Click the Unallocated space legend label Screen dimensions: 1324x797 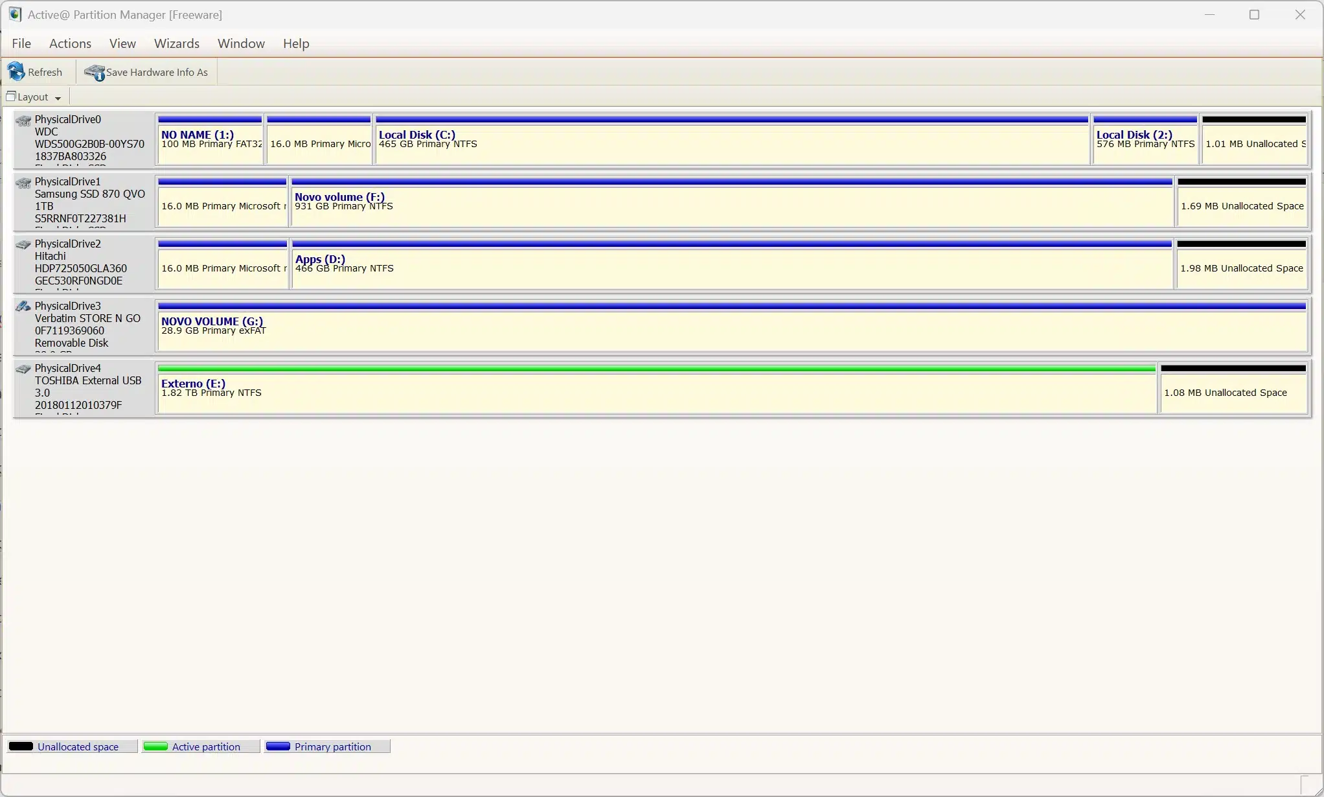(x=78, y=746)
